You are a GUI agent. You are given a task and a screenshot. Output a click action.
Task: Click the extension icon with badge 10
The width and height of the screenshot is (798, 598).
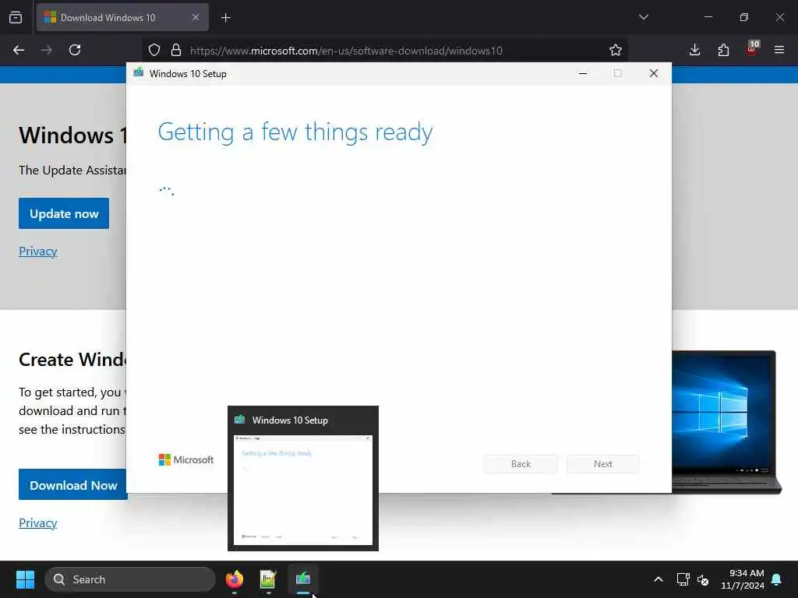tap(752, 49)
